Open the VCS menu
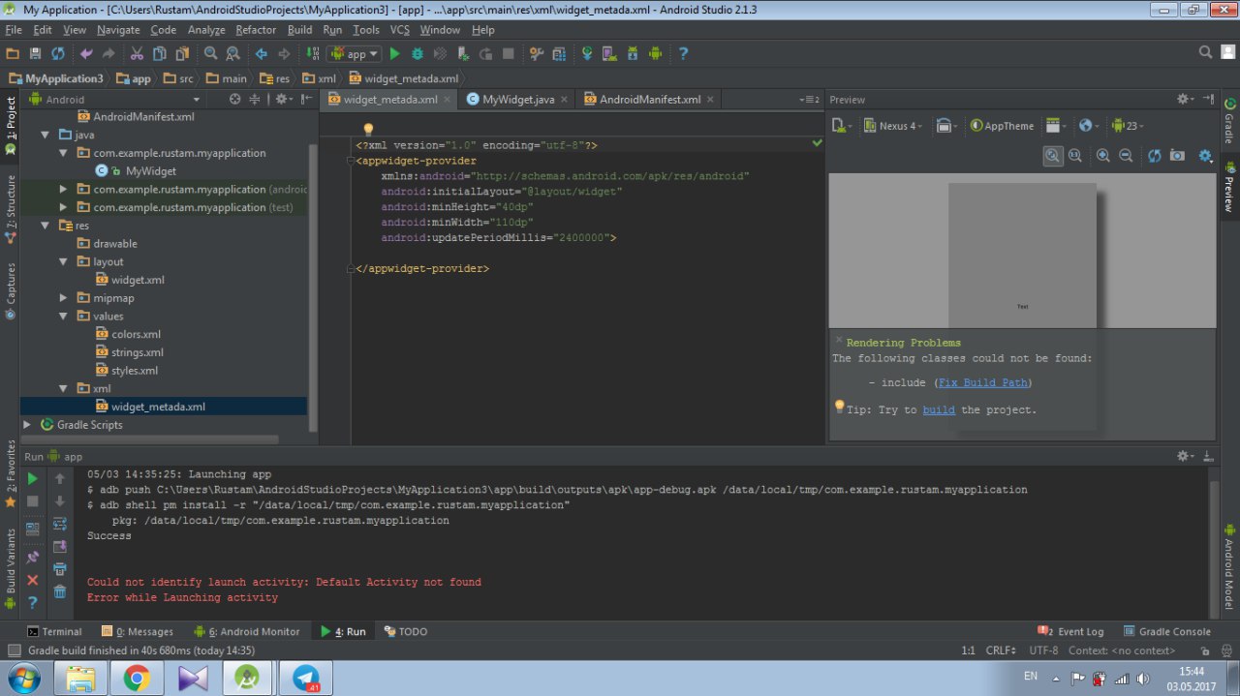 [x=400, y=30]
